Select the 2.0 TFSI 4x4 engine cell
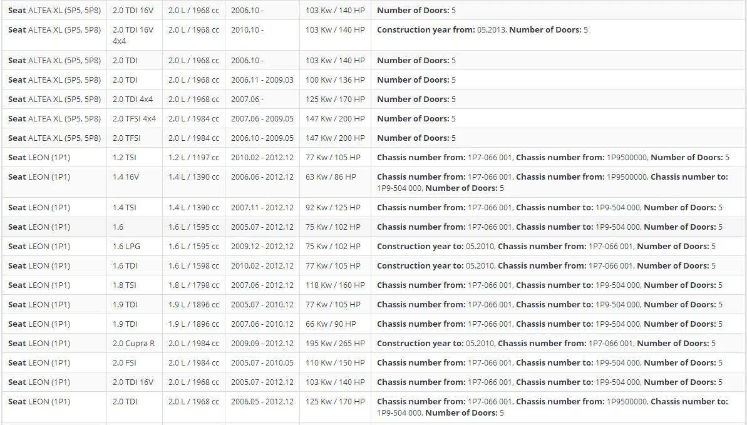This screenshot has width=747, height=425. (x=135, y=119)
